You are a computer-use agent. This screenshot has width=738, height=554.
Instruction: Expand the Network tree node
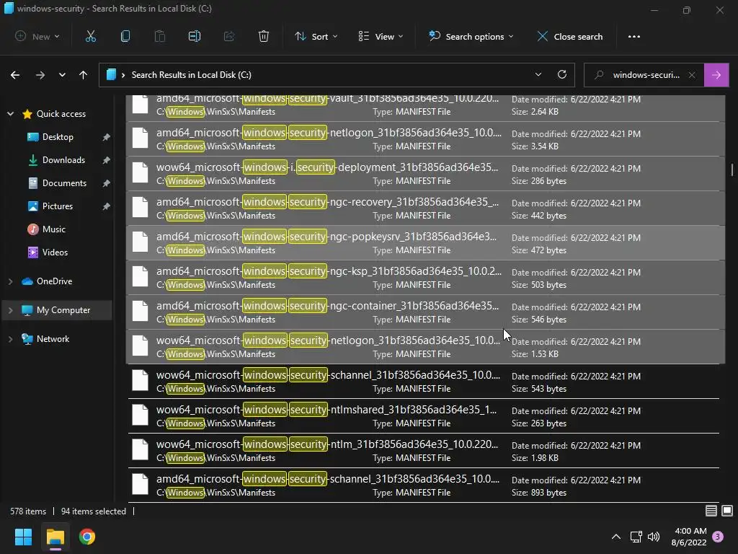coord(10,339)
